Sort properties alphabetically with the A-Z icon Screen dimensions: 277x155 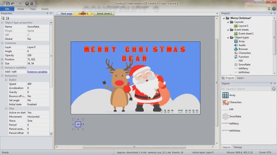[x=8, y=18]
